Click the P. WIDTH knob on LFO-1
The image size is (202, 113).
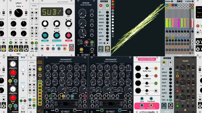(x=24, y=24)
